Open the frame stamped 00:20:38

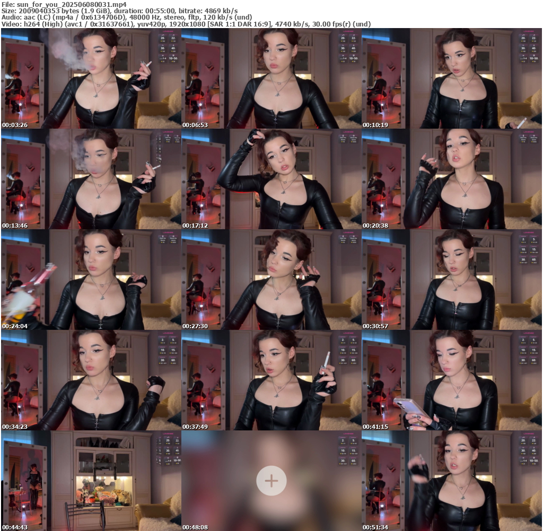(451, 179)
